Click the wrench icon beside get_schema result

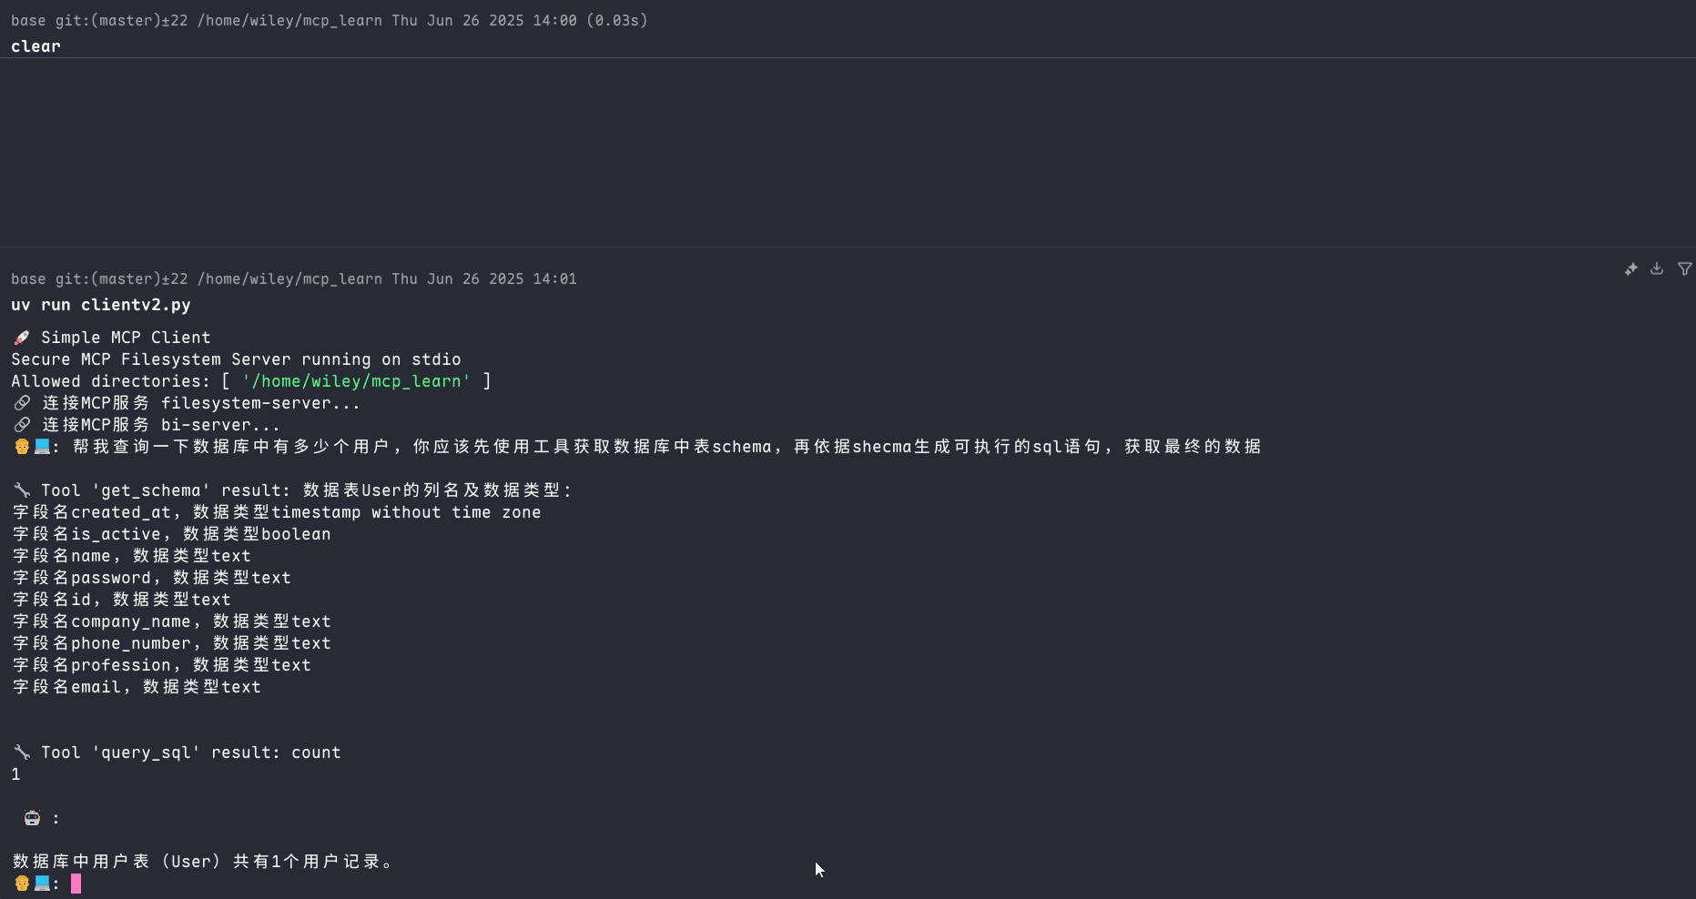21,490
